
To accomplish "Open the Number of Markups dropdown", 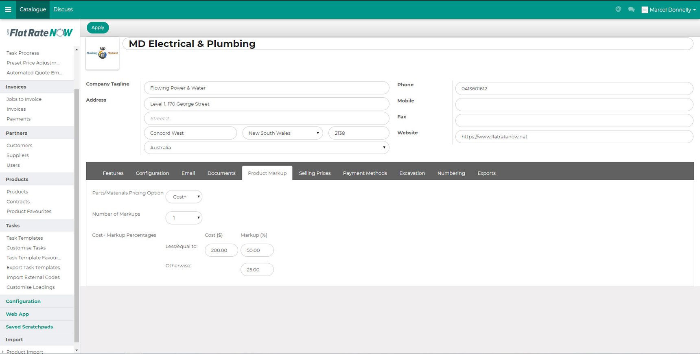I will [x=184, y=218].
